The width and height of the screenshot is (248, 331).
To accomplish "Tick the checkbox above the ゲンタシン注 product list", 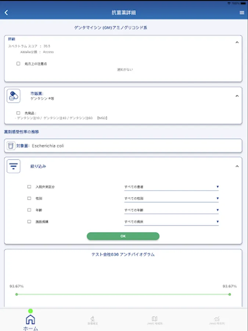I will pyautogui.click(x=18, y=113).
